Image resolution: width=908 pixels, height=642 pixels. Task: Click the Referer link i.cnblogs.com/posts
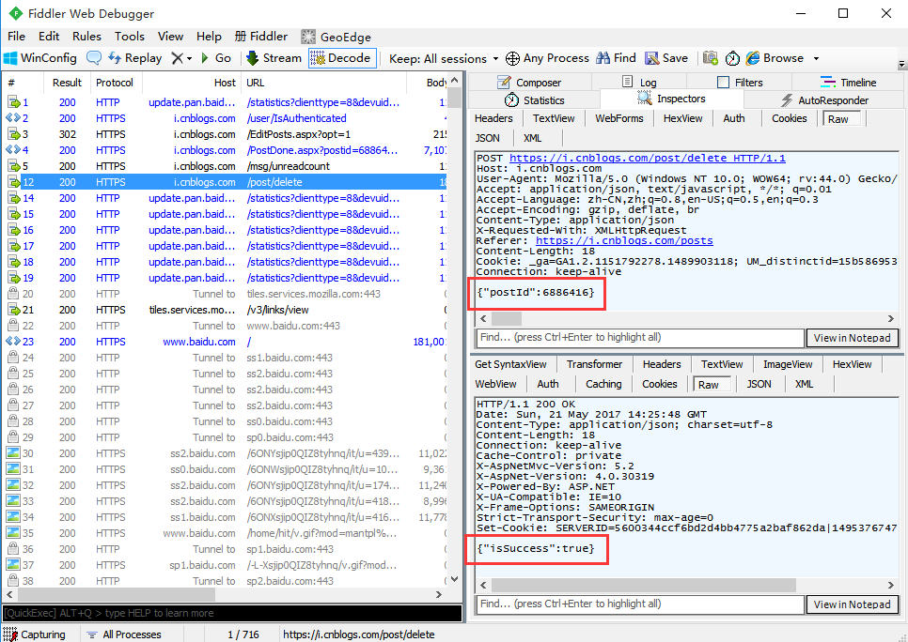(x=624, y=240)
